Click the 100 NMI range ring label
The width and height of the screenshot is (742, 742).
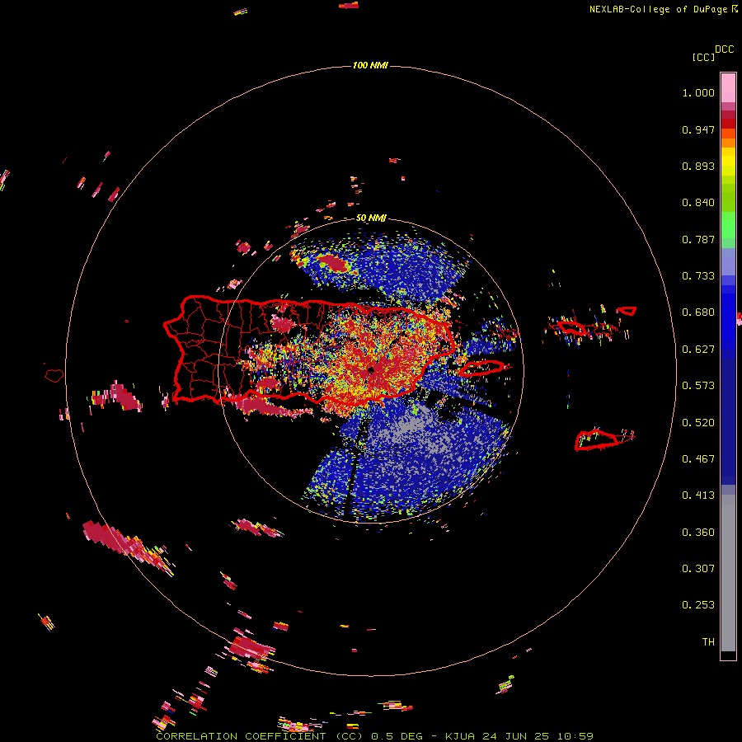tap(370, 65)
